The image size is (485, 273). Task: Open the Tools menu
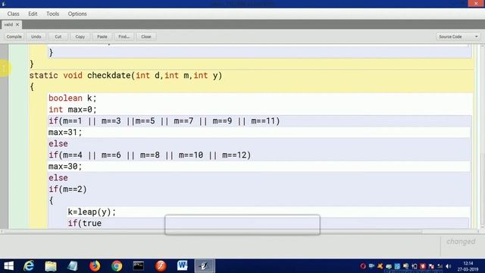click(52, 14)
